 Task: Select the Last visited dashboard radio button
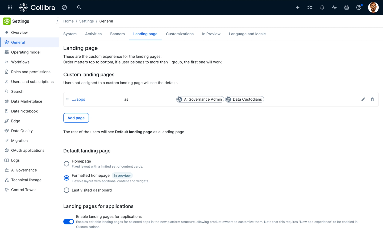(66, 190)
